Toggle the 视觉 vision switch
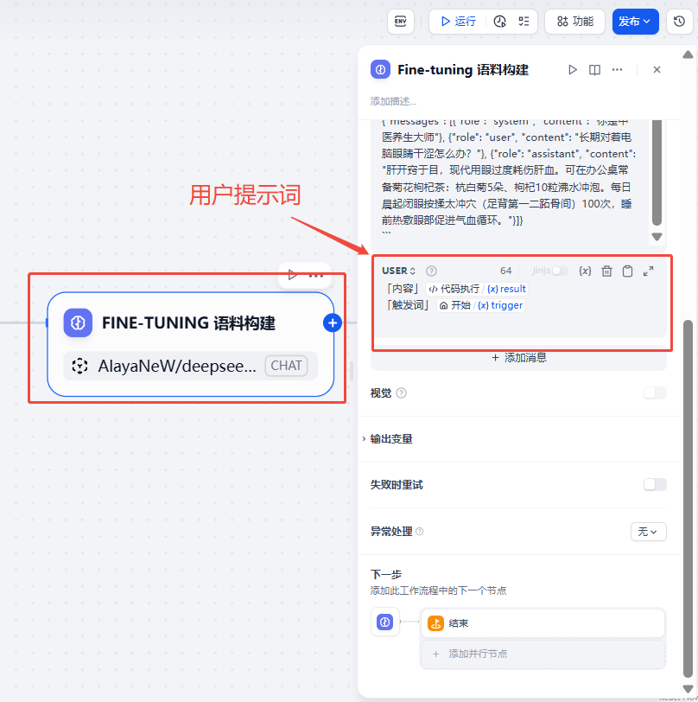The height and width of the screenshot is (702, 698). (x=655, y=393)
